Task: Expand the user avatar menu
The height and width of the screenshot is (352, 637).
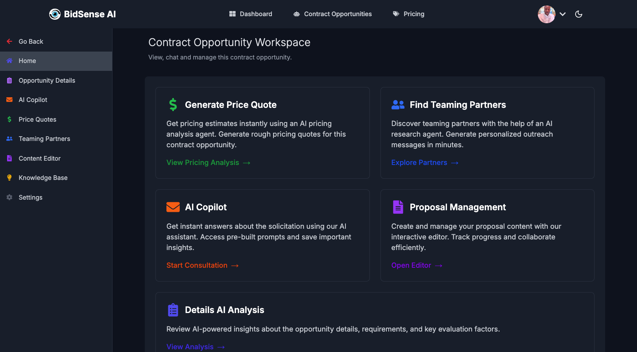Action: tap(546, 14)
